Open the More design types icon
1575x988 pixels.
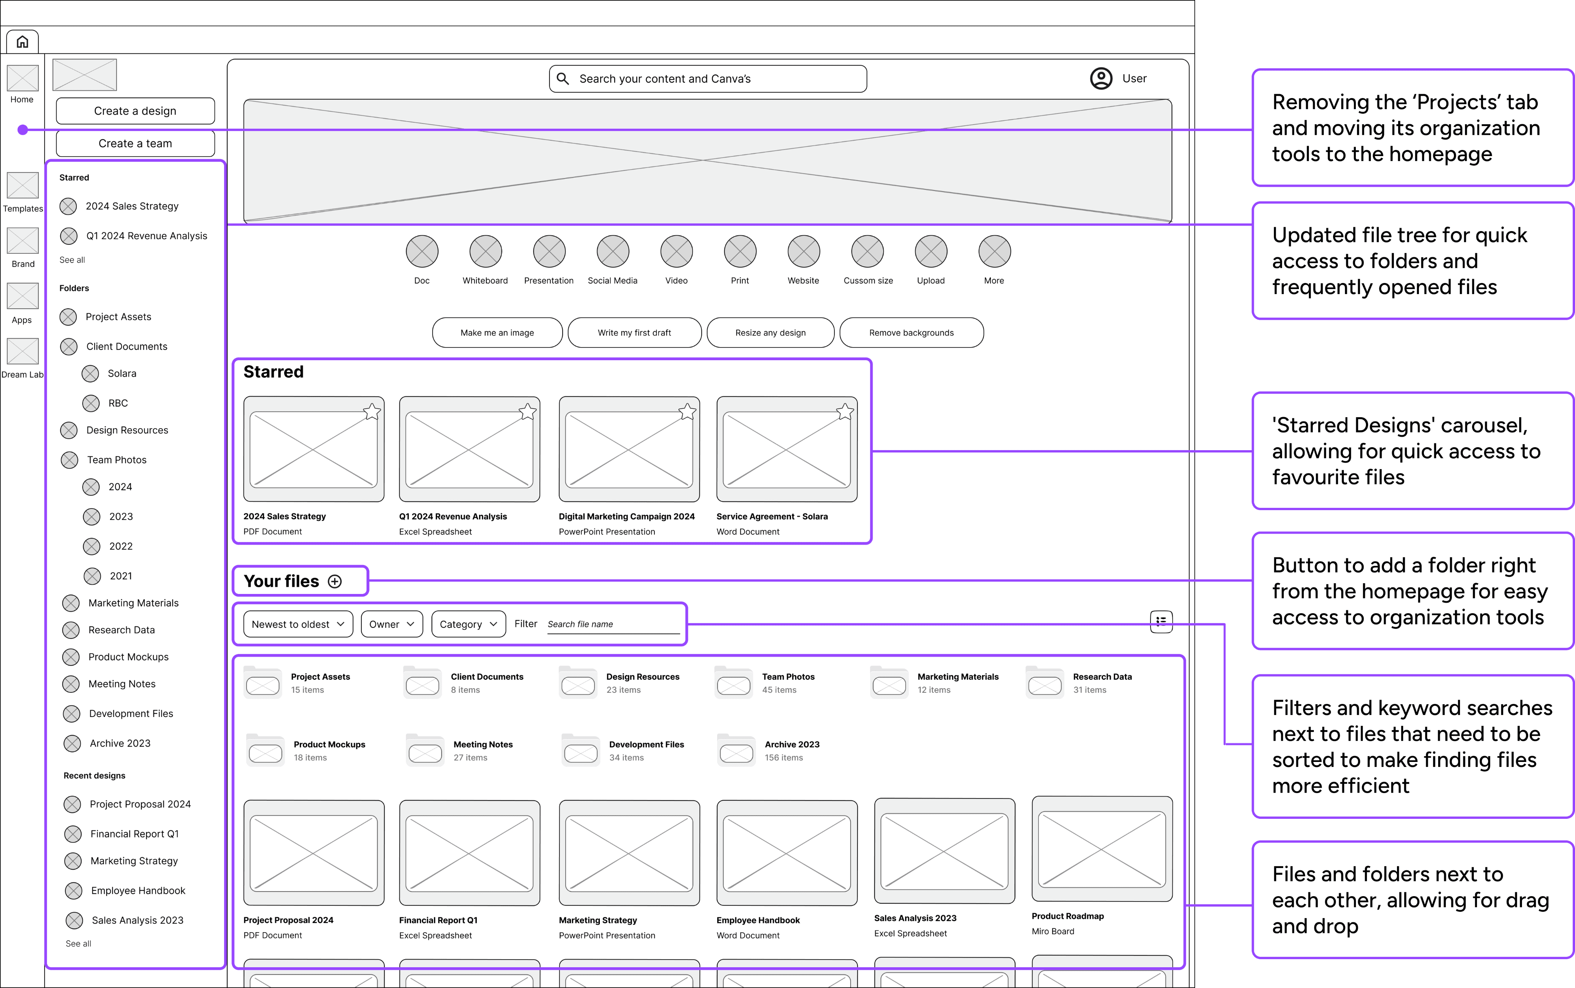[995, 251]
